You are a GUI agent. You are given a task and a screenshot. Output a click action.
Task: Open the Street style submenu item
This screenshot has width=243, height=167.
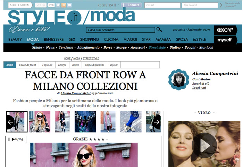click(x=157, y=47)
